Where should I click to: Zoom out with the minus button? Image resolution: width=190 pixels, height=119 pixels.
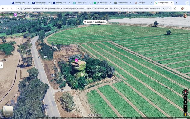coord(185,110)
